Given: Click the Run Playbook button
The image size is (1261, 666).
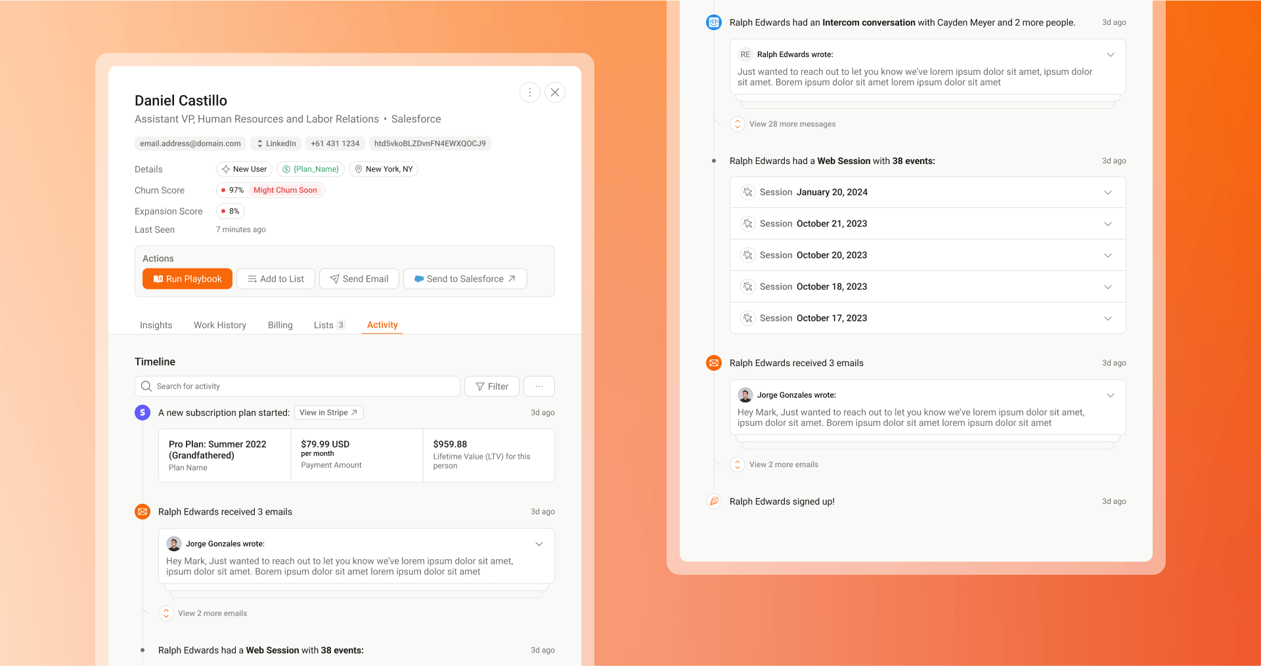Looking at the screenshot, I should coord(187,278).
